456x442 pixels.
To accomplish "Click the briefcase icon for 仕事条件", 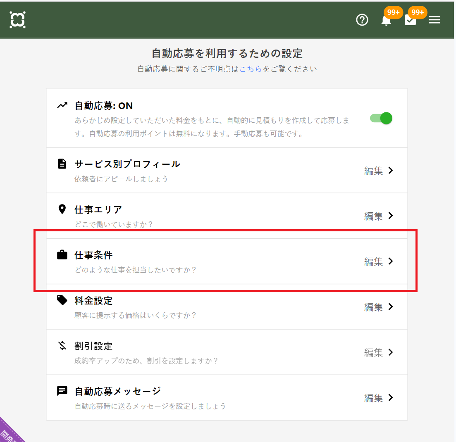I will [62, 254].
